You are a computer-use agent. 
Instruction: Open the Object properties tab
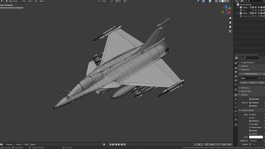click(x=236, y=95)
